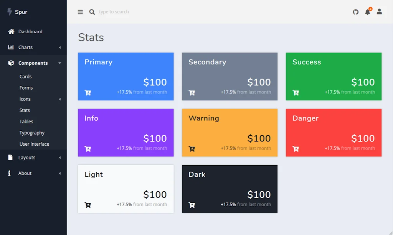Open the user profile icon
This screenshot has height=235, width=393.
379,12
